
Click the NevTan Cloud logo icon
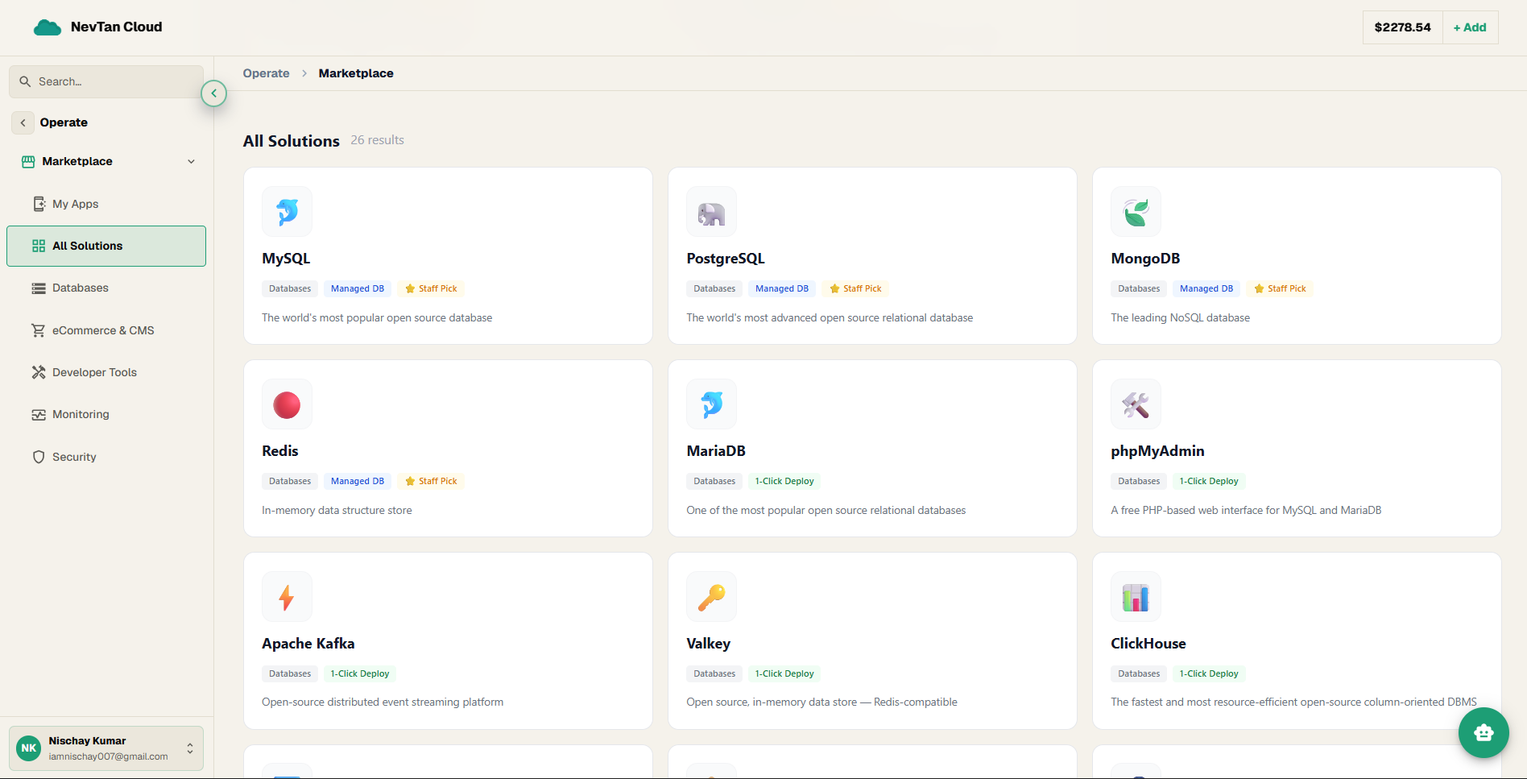pyautogui.click(x=48, y=27)
